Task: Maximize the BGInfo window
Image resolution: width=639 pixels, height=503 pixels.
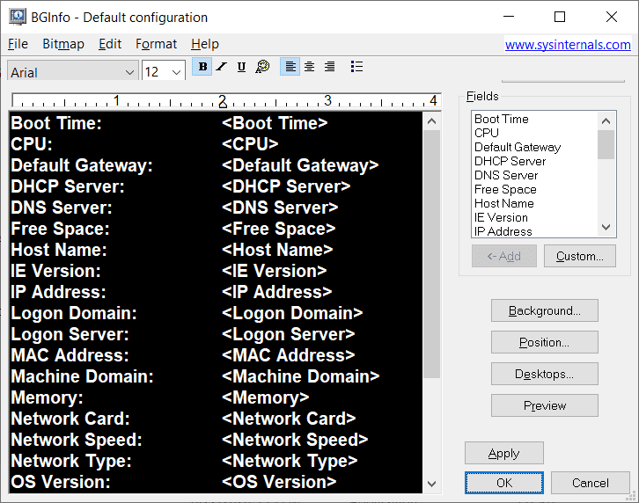Action: coord(560,17)
